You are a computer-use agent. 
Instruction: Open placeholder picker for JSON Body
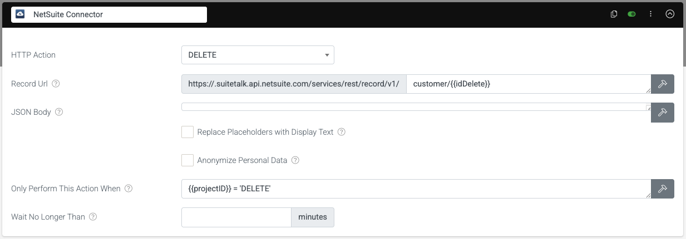click(x=663, y=112)
